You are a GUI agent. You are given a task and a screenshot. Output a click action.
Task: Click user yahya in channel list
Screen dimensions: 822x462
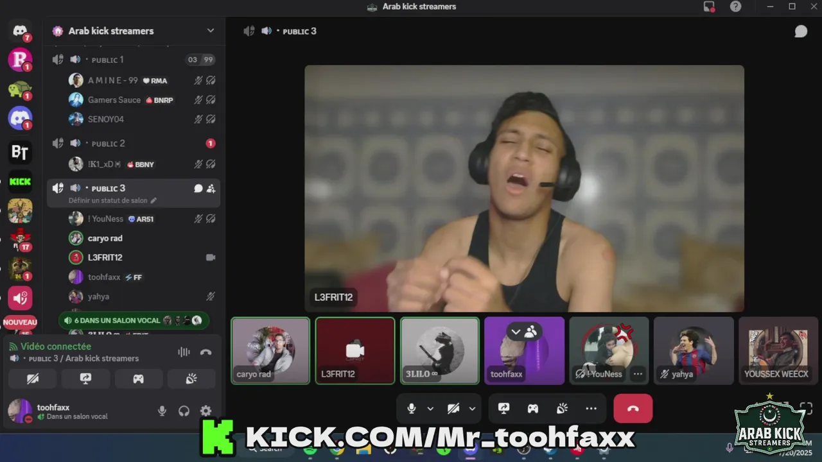(x=141, y=296)
